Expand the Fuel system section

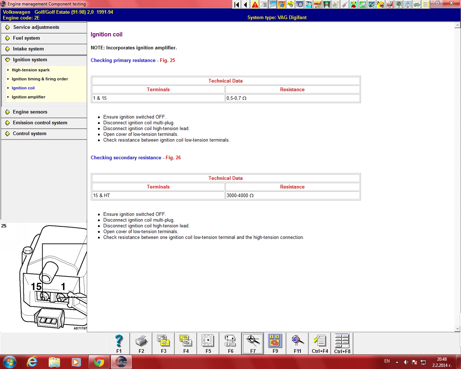(26, 38)
